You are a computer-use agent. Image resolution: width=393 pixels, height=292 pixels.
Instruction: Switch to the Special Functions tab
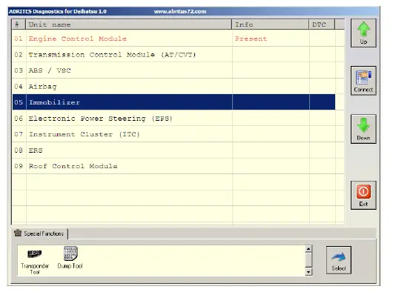[39, 233]
